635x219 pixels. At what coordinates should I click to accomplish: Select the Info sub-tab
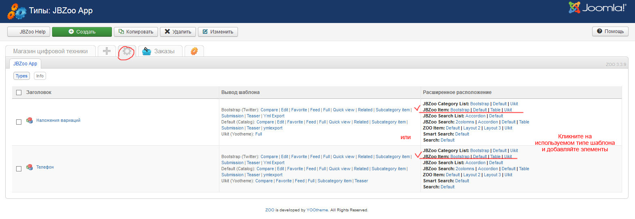coord(40,76)
